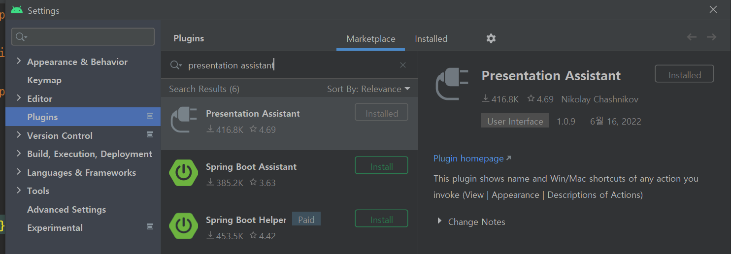
Task: Expand the Tools settings node
Action: tap(19, 190)
